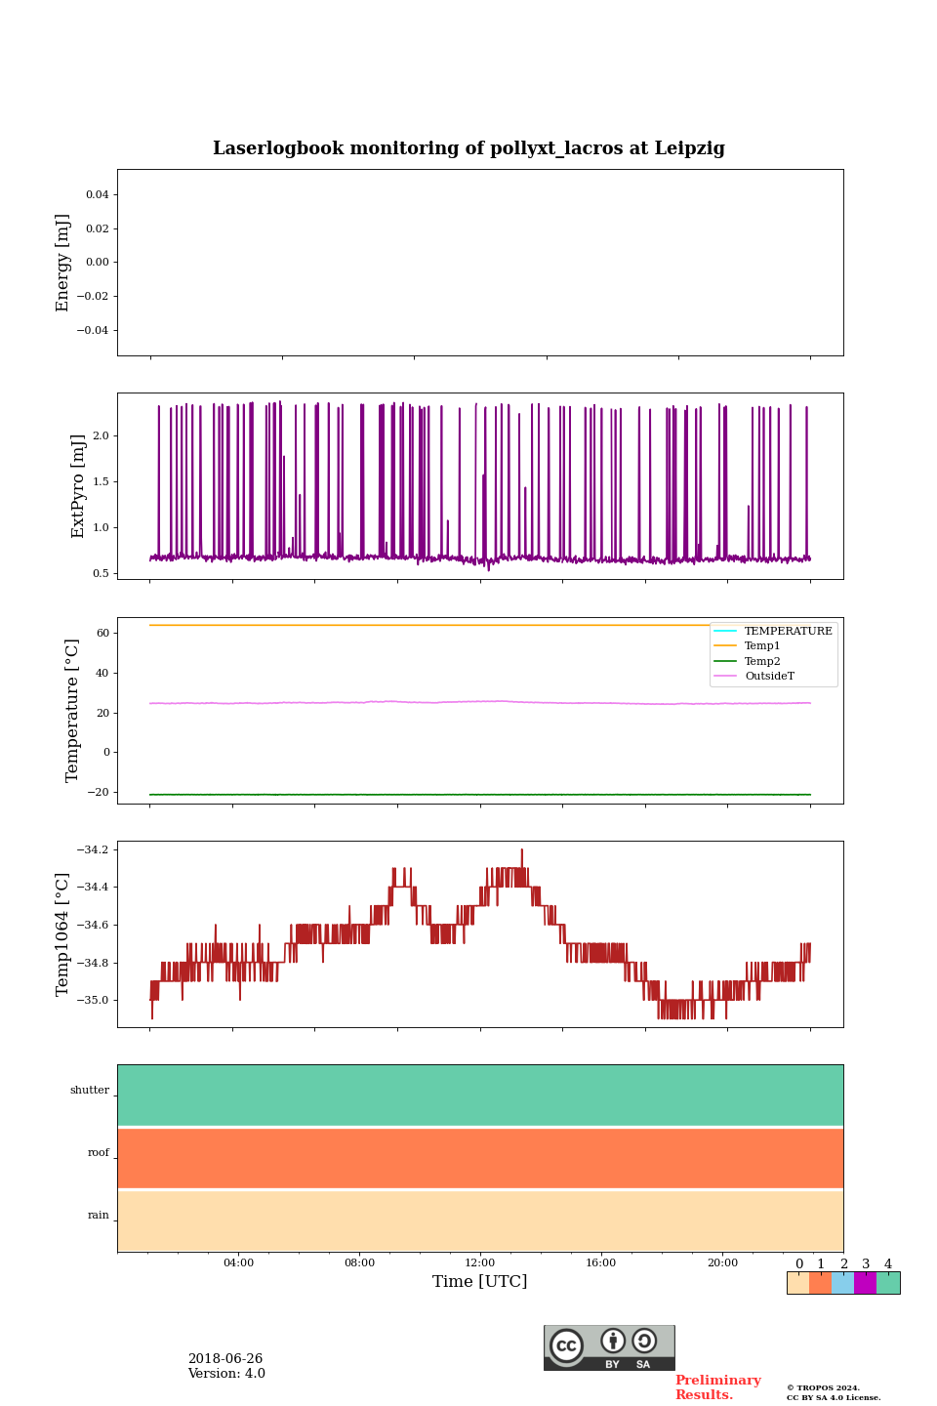Image resolution: width=937 pixels, height=1406 pixels.
Task: Click the date 2018-06-26 text
Action: pos(225,1359)
